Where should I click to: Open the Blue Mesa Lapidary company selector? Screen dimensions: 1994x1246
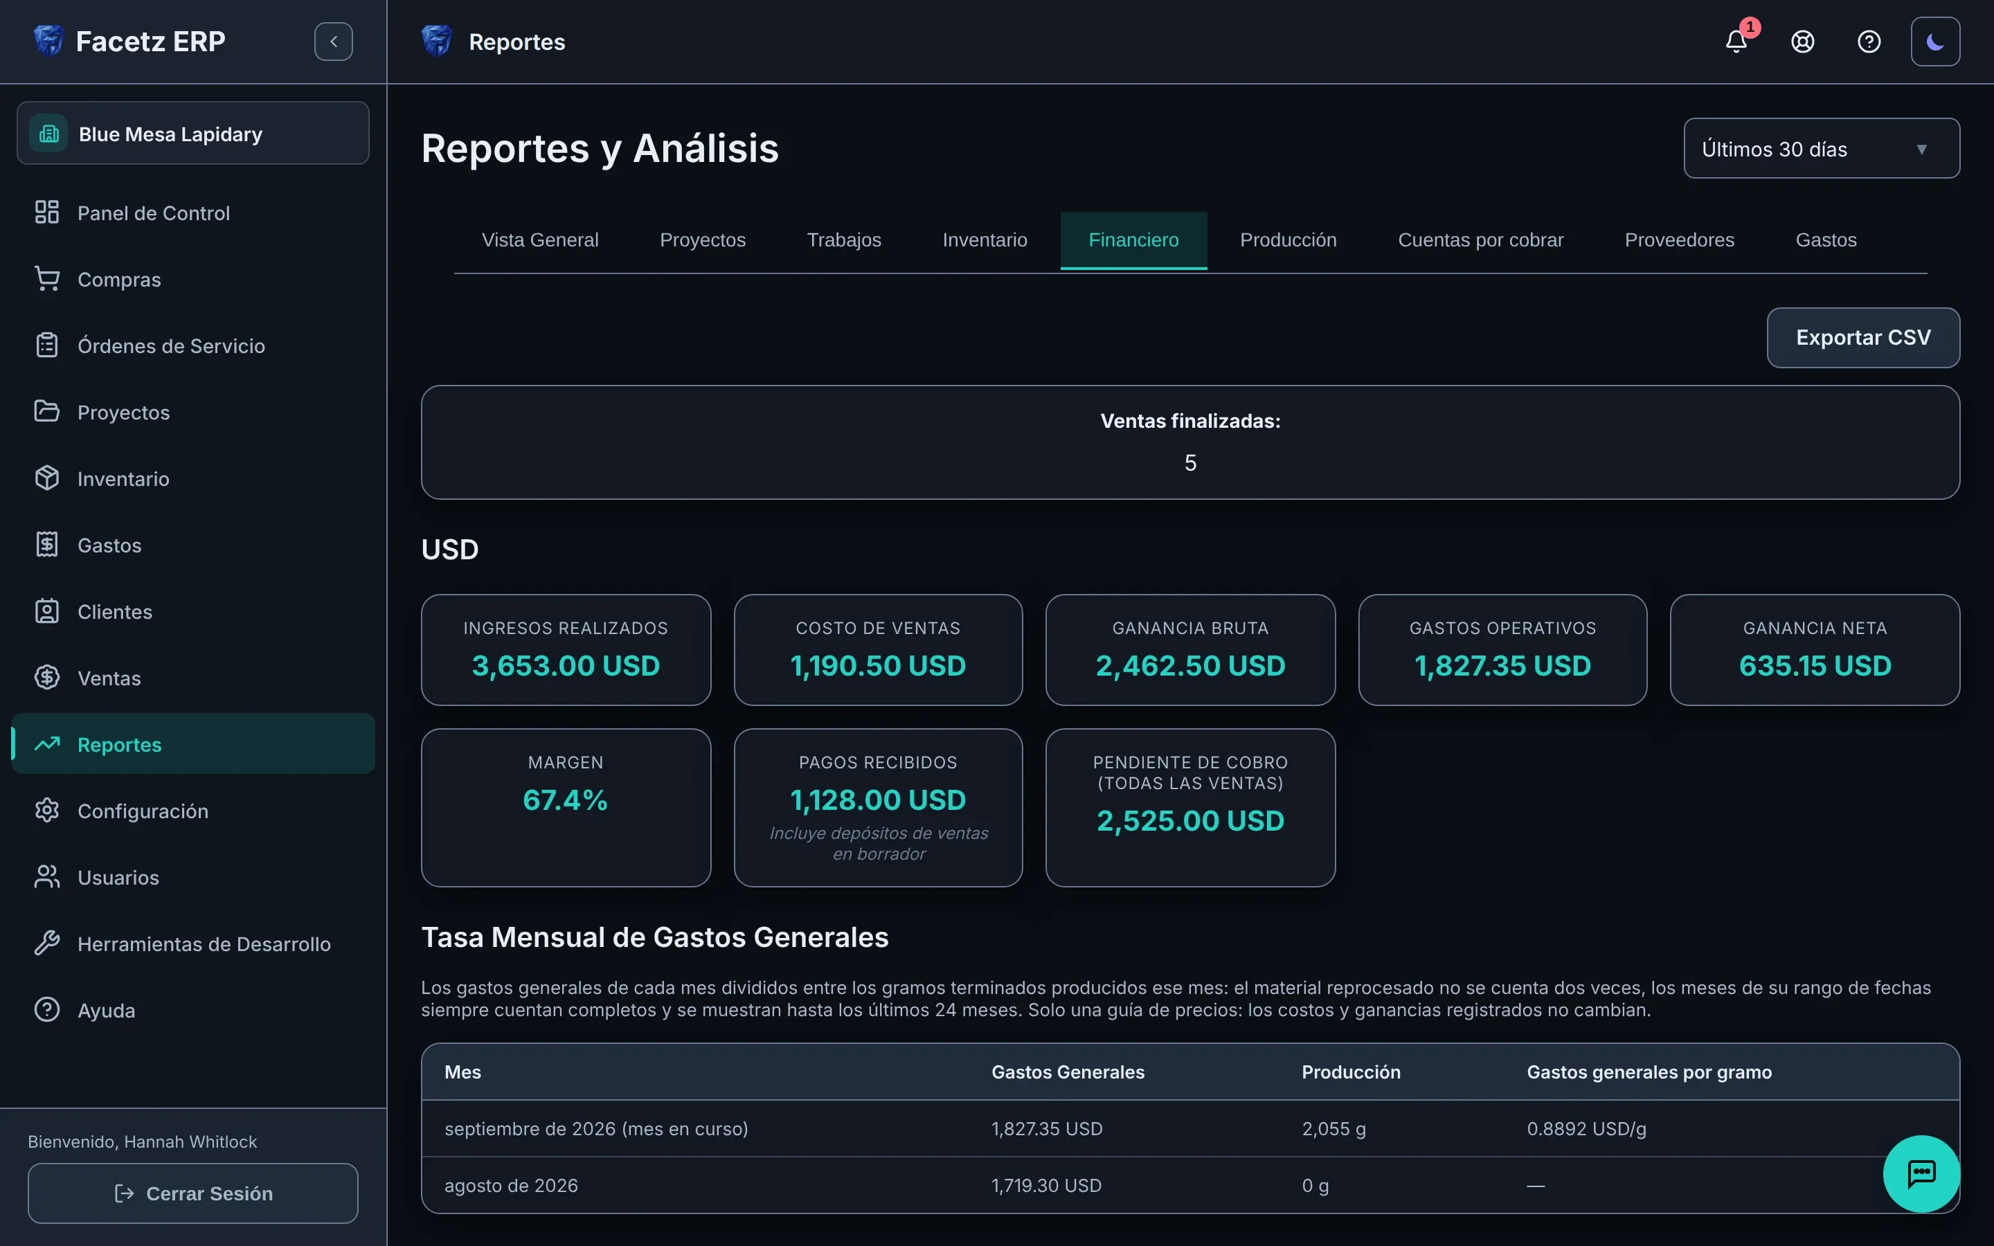(192, 134)
